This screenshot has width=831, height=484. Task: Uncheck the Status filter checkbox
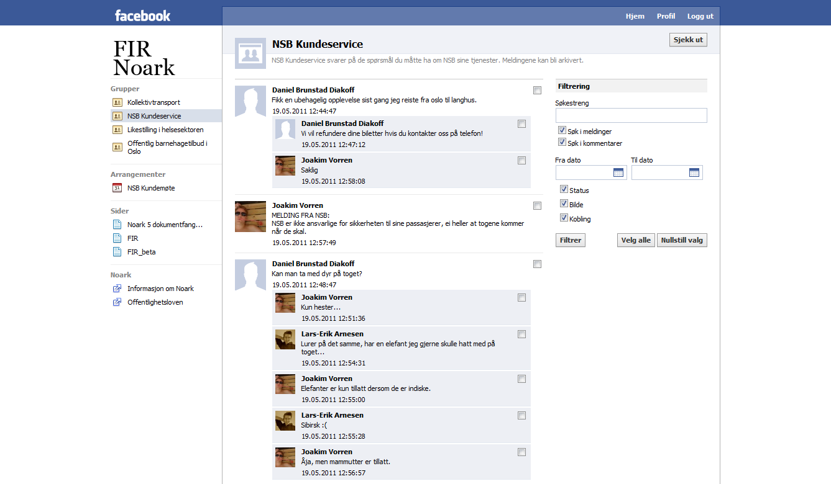tap(564, 190)
